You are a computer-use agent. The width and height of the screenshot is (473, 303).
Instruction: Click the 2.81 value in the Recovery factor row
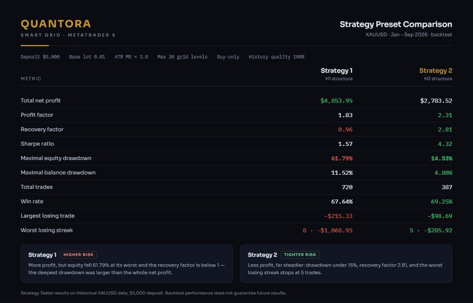pyautogui.click(x=445, y=130)
